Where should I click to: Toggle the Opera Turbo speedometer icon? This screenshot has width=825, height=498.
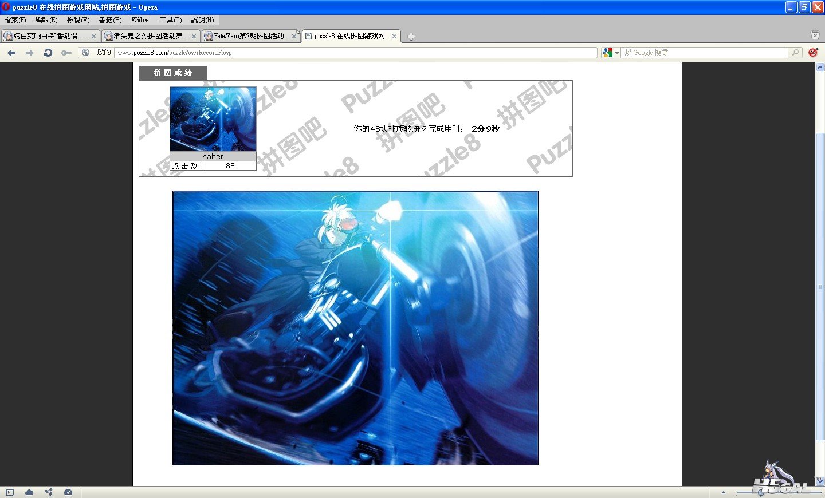click(68, 492)
